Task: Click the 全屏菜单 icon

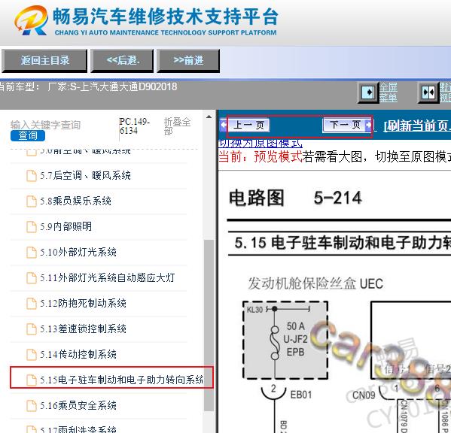Action: pos(368,92)
